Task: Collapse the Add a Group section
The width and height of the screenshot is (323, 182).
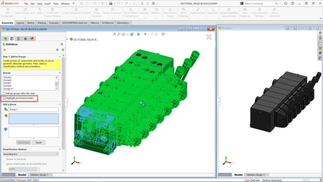Action: (60, 104)
